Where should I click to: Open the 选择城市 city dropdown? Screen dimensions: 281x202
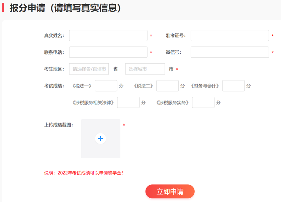145,69
